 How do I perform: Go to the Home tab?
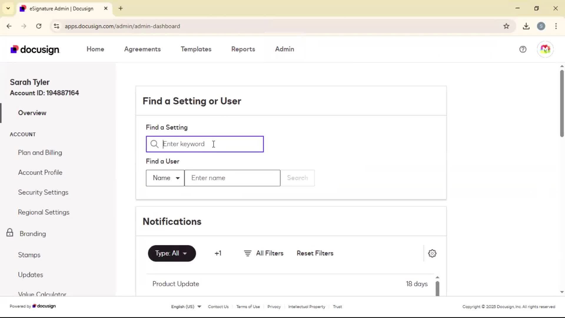click(x=95, y=49)
